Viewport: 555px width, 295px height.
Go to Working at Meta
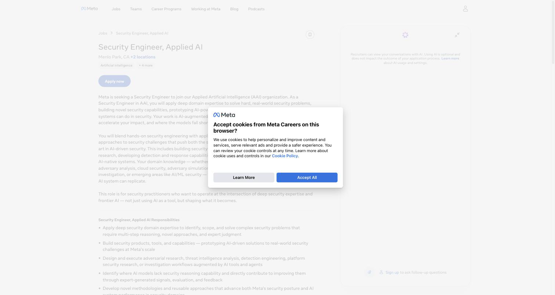click(206, 9)
